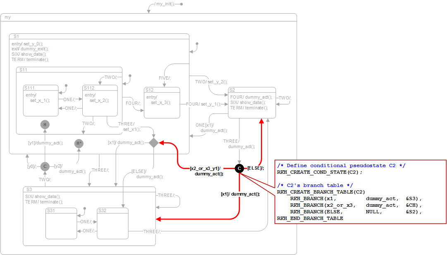Click the S1 state title label
Image resolution: width=447 pixels, height=255 pixels.
16,37
